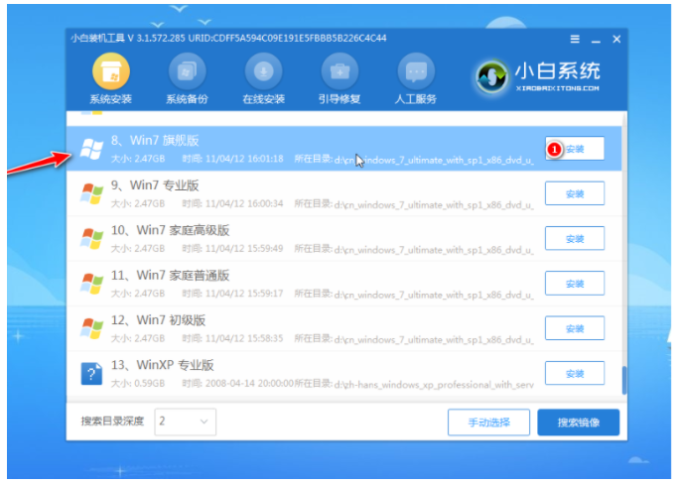This screenshot has width=680, height=484.
Task: Select the row title 13、WinXP 专业版
Action: coord(163,365)
